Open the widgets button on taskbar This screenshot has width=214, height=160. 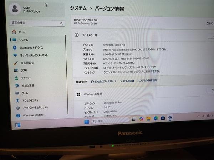tap(18, 125)
